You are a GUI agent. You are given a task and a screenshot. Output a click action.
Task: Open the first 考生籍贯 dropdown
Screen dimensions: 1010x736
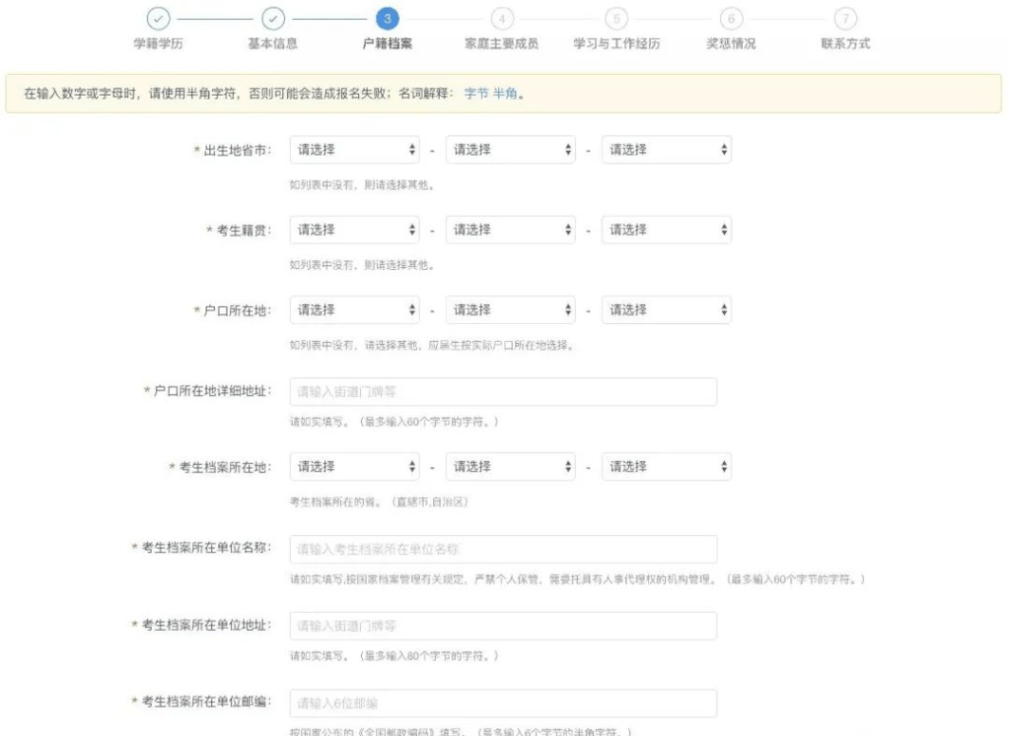coord(353,229)
